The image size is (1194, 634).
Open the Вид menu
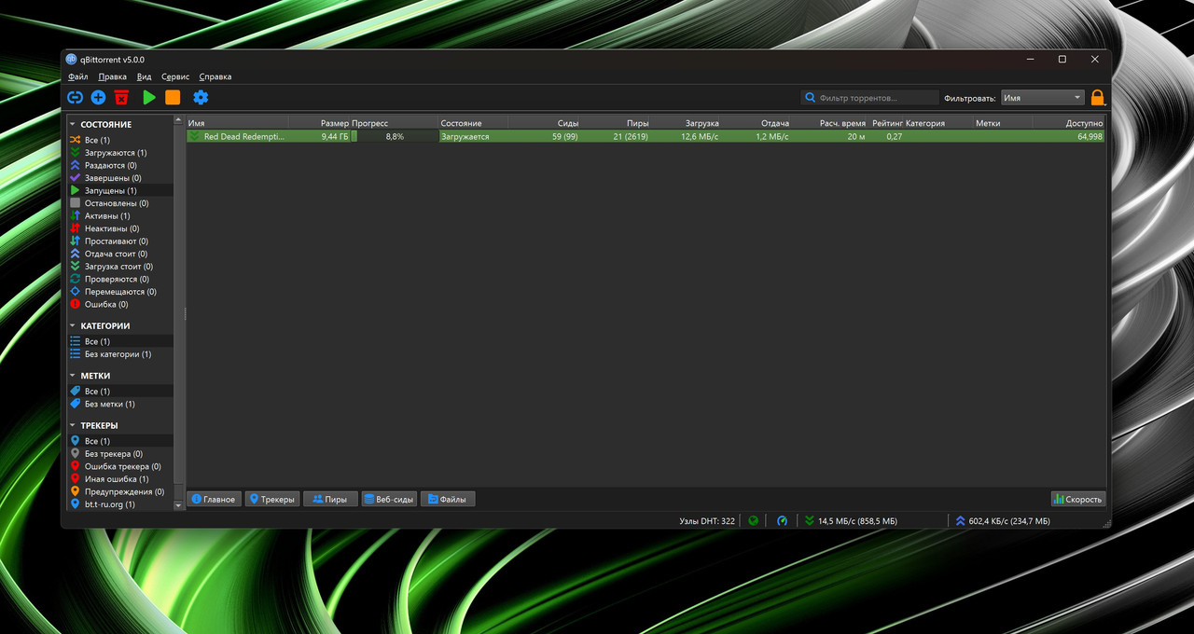(144, 76)
